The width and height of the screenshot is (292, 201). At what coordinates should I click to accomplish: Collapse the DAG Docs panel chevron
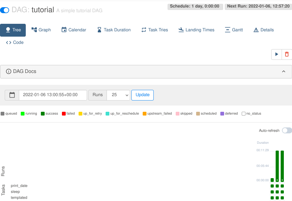pos(284,71)
